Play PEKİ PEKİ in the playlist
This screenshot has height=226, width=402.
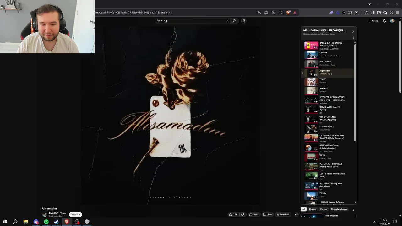pos(328,91)
